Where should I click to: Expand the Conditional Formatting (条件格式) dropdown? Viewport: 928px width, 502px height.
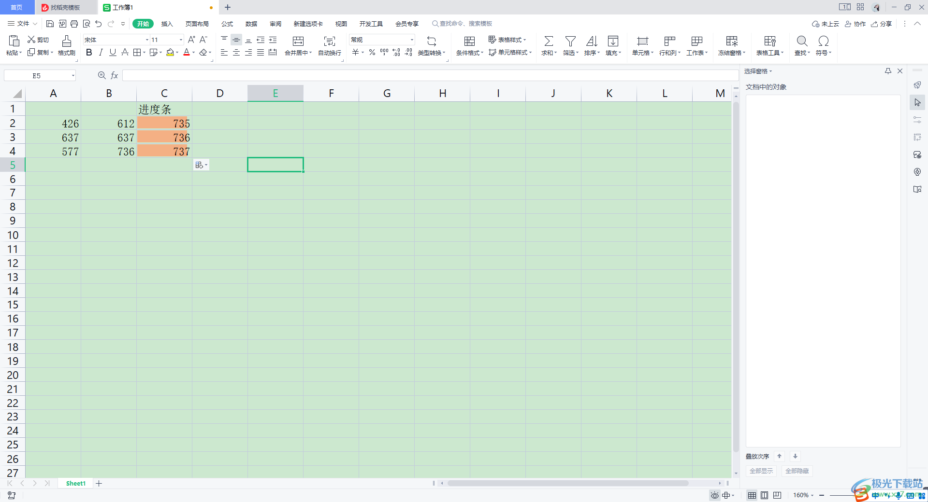(482, 53)
